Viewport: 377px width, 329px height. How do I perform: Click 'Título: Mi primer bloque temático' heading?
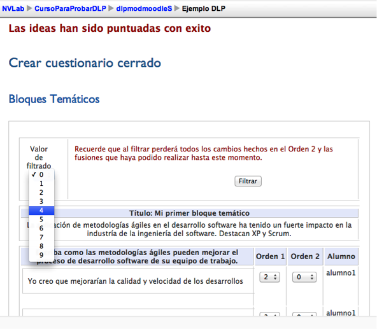click(190, 213)
